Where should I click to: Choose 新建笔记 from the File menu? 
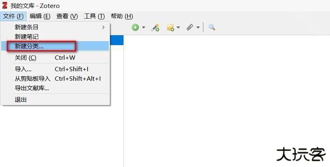(x=55, y=37)
